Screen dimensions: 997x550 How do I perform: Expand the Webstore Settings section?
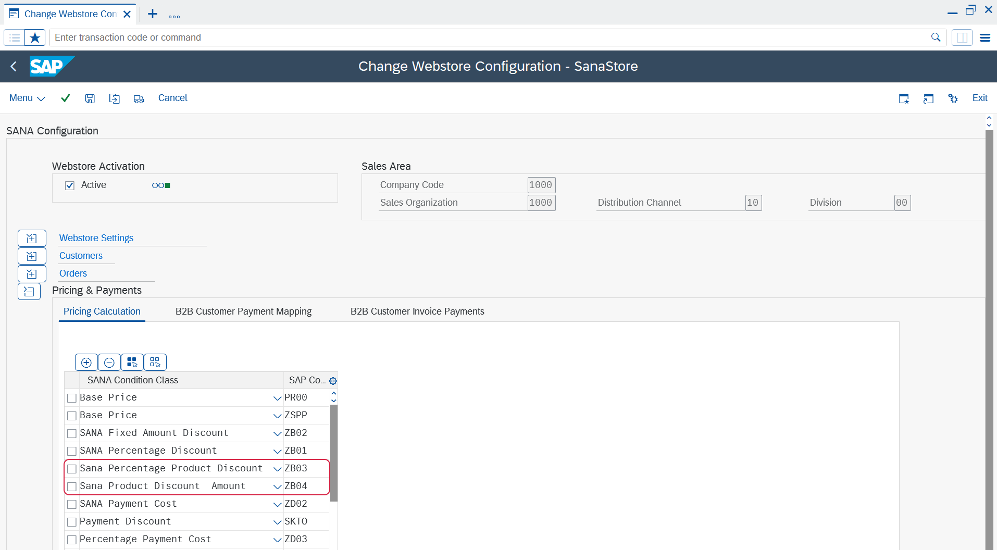(x=32, y=239)
